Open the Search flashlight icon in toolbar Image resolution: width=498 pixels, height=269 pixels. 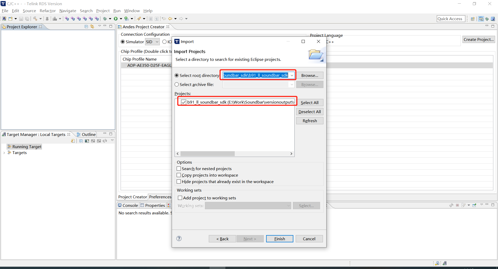(x=139, y=18)
